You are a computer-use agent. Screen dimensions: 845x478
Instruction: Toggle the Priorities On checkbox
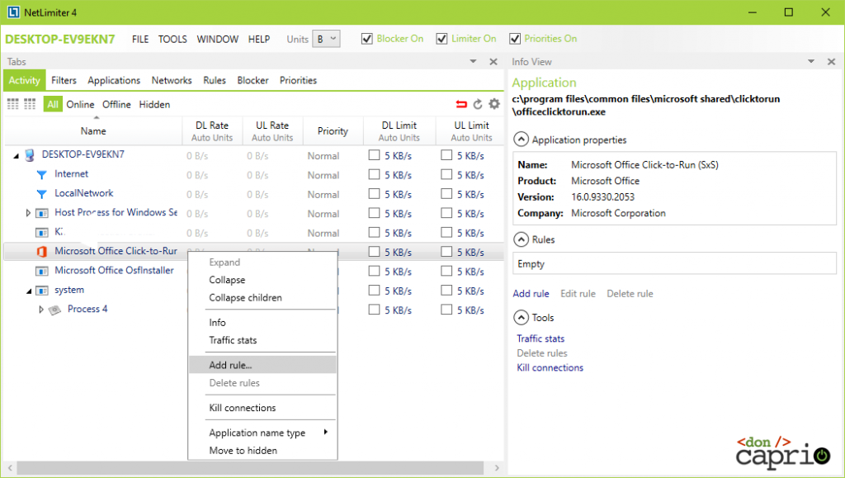pos(515,39)
